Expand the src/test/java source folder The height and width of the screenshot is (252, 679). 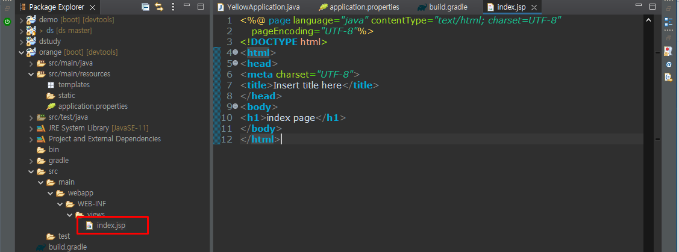[x=31, y=117]
